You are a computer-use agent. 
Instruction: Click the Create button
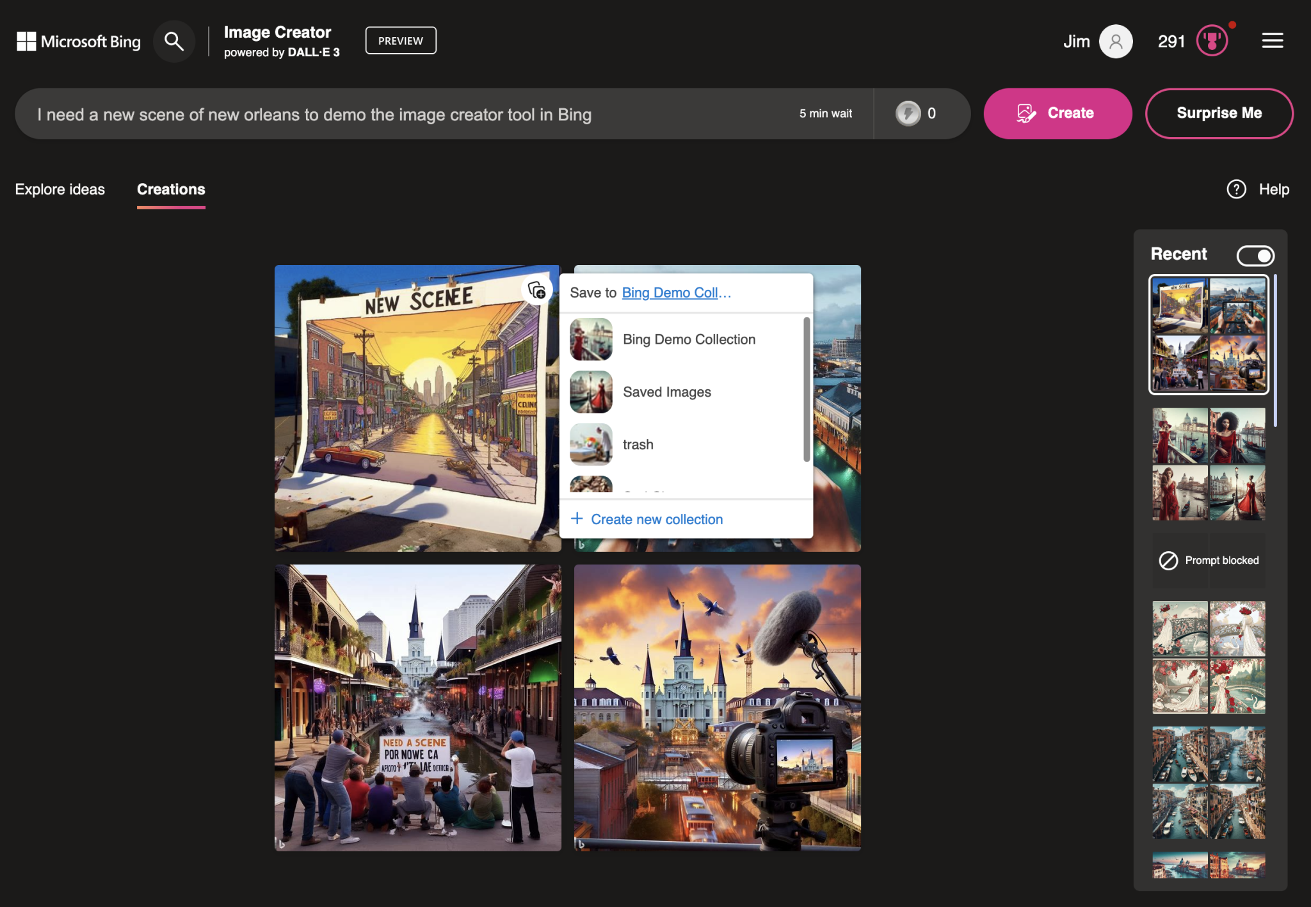tap(1058, 113)
